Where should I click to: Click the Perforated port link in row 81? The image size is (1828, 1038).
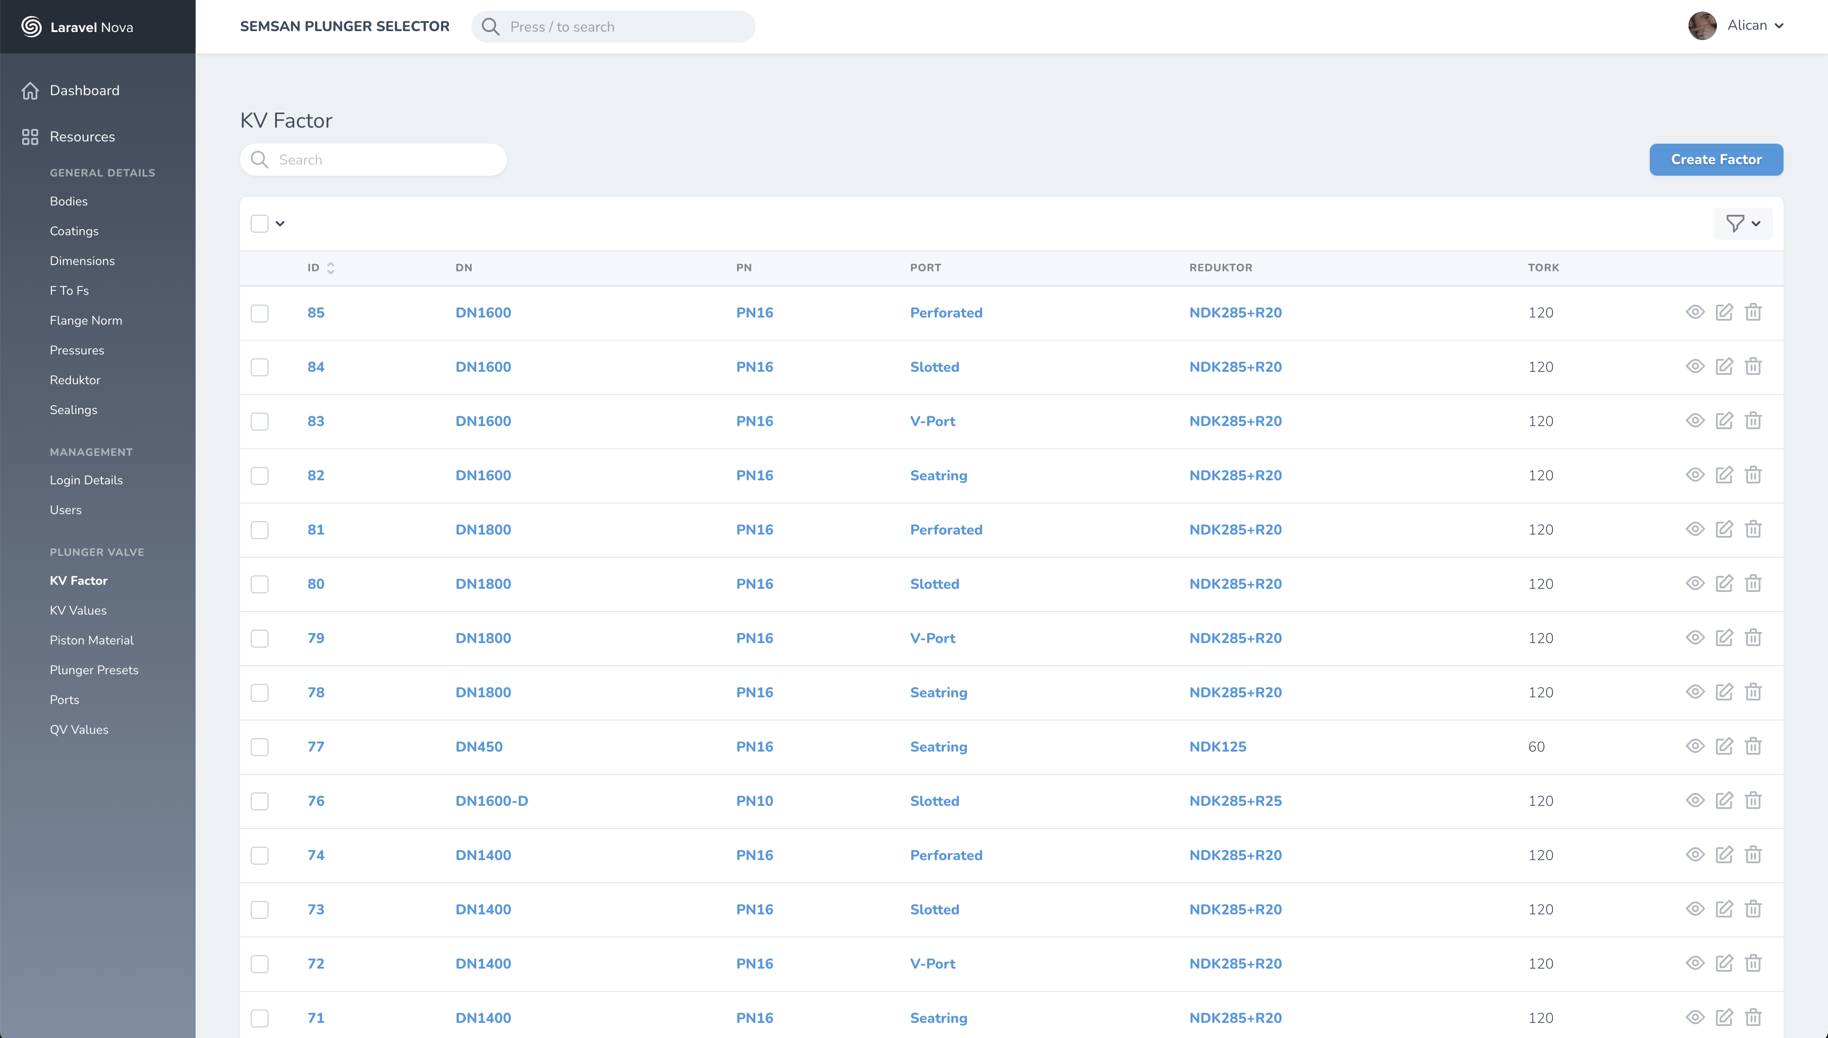946,530
